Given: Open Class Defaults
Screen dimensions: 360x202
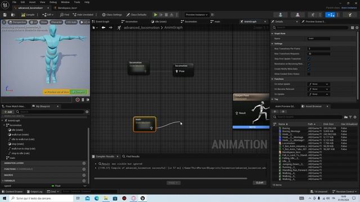Looking at the screenshot, I should (x=136, y=15).
